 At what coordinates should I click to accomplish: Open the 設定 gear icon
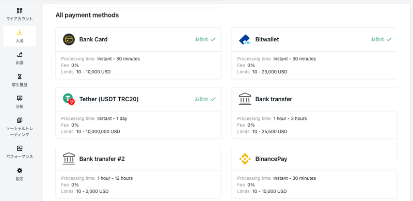coord(20,171)
